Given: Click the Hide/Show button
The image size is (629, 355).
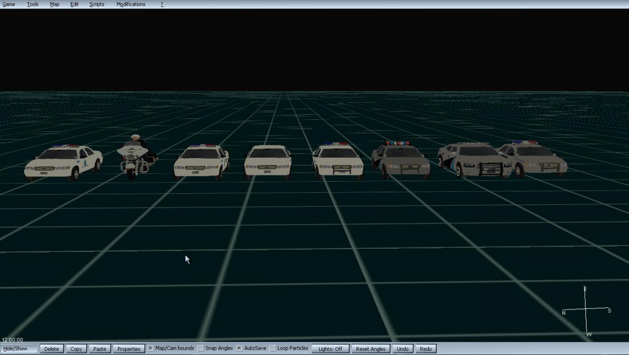Looking at the screenshot, I should tap(19, 349).
